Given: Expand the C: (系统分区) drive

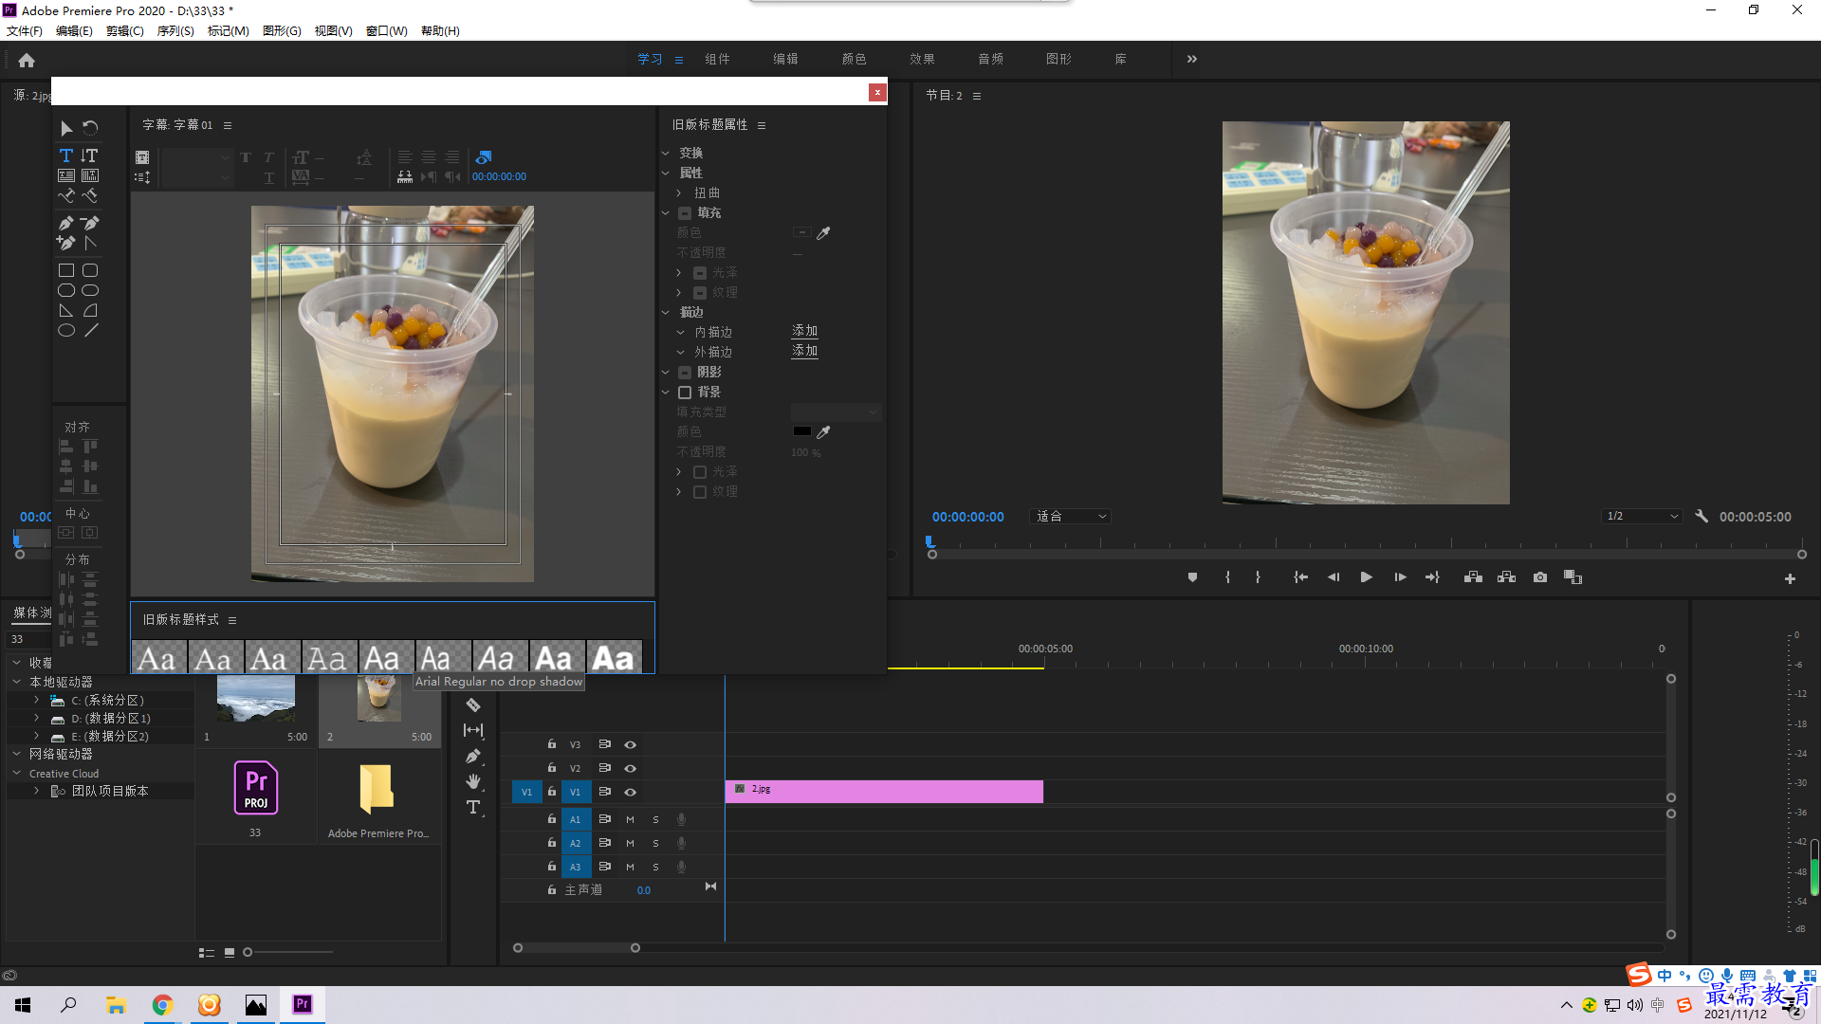Looking at the screenshot, I should coord(36,700).
